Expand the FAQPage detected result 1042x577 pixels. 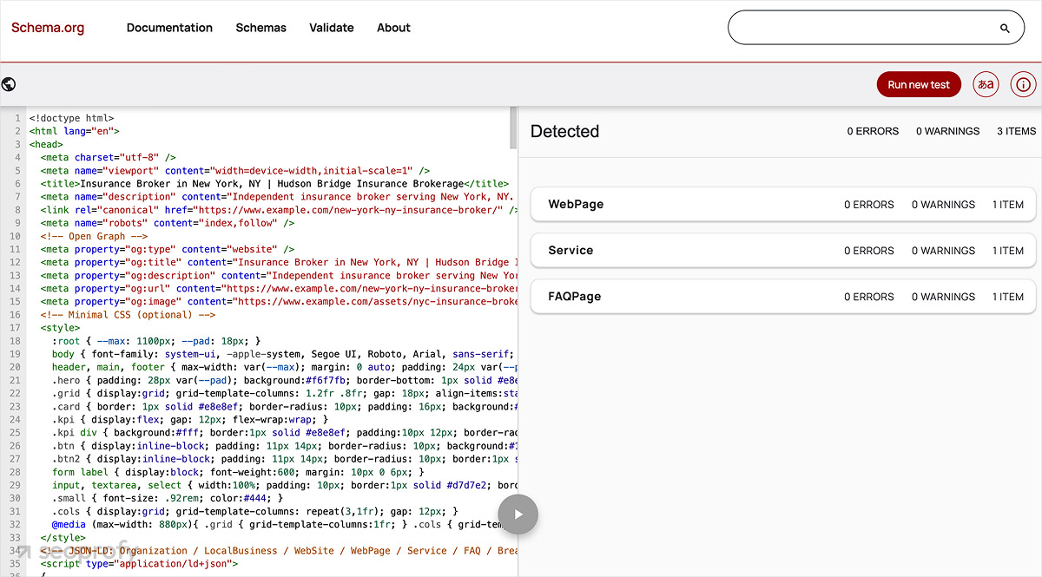(781, 296)
